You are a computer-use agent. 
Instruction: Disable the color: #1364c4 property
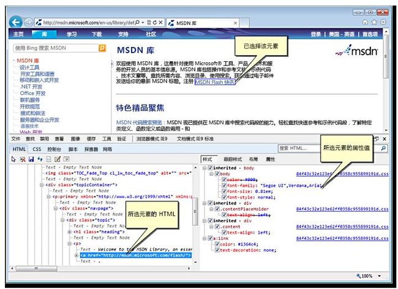click(217, 244)
